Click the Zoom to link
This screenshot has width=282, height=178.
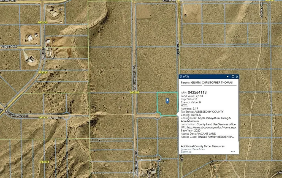pyautogui.click(x=186, y=152)
